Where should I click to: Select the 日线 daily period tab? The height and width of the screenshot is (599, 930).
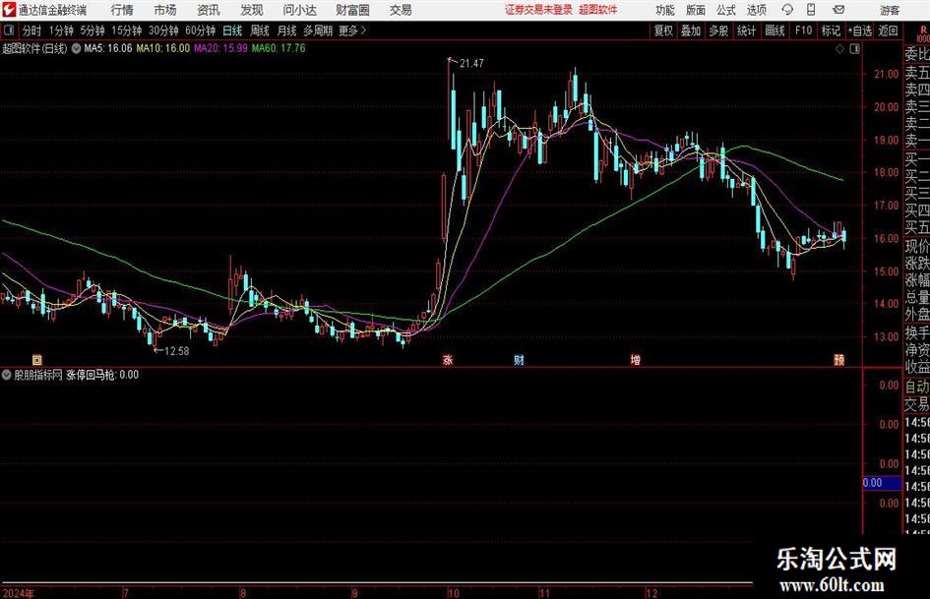(232, 30)
